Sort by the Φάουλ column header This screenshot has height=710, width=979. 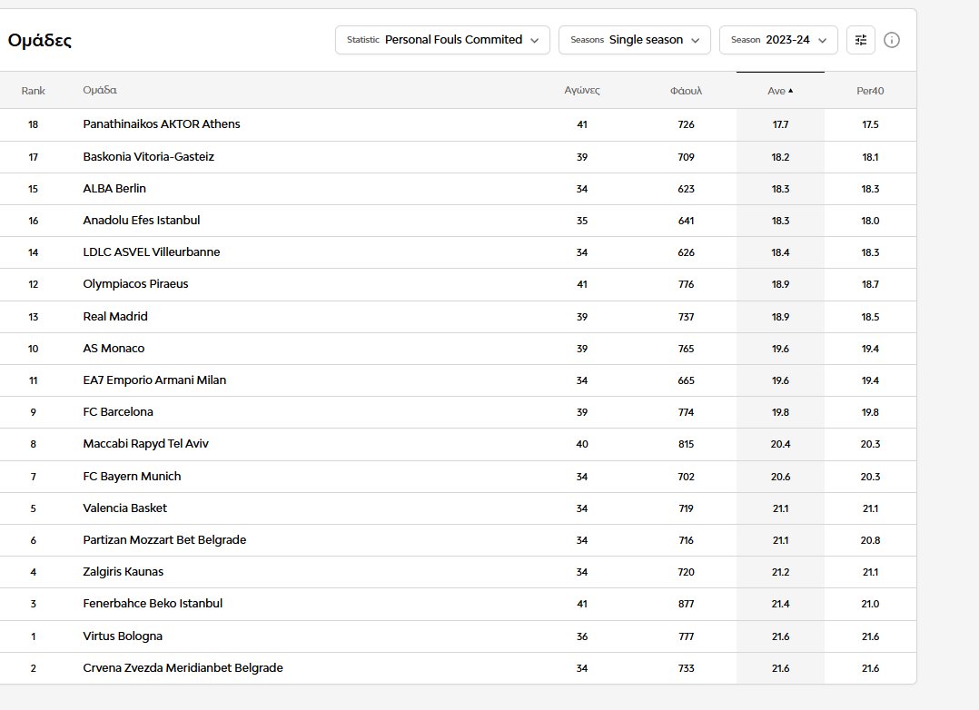[686, 91]
